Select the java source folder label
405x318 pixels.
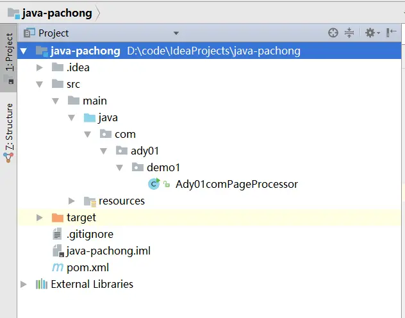pos(108,118)
